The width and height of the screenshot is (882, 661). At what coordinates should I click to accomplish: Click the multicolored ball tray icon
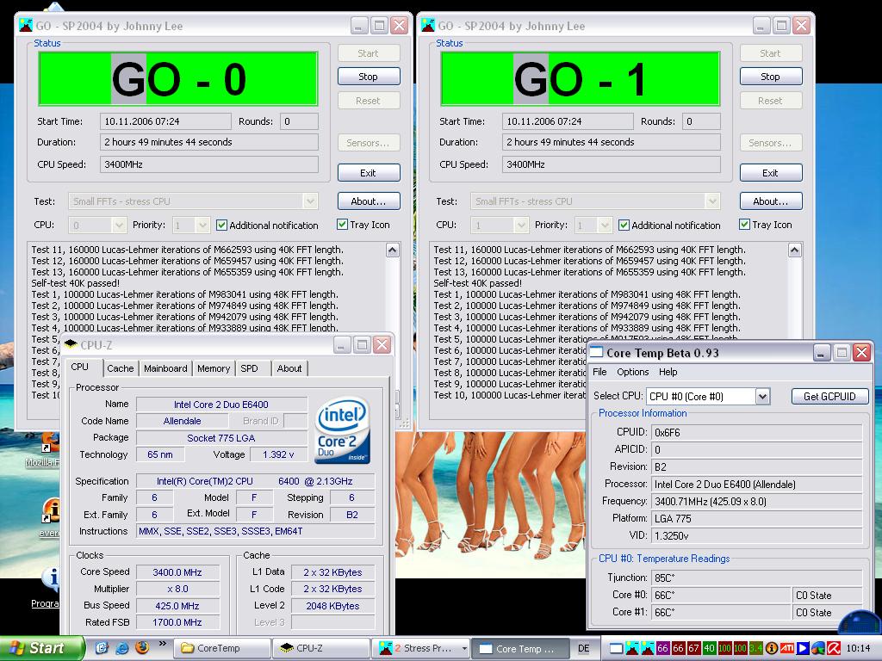coord(818,648)
